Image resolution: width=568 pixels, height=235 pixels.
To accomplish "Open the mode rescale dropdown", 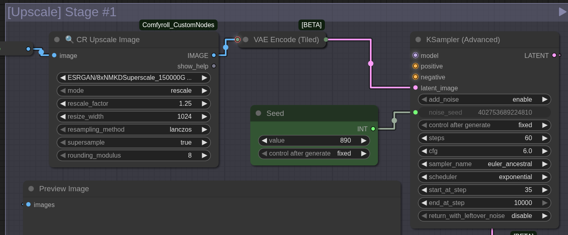I will pos(134,91).
